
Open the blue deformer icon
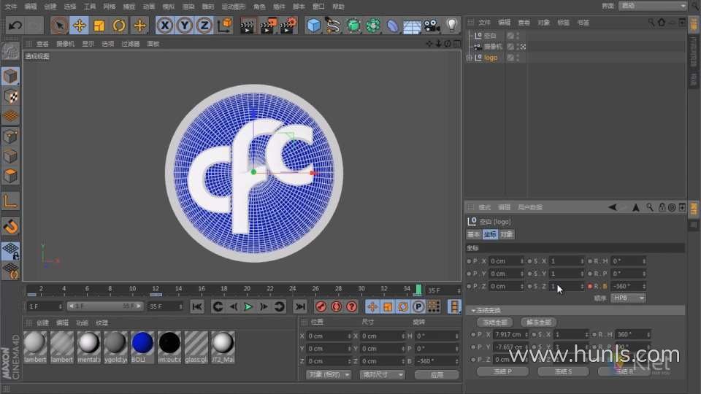click(393, 26)
